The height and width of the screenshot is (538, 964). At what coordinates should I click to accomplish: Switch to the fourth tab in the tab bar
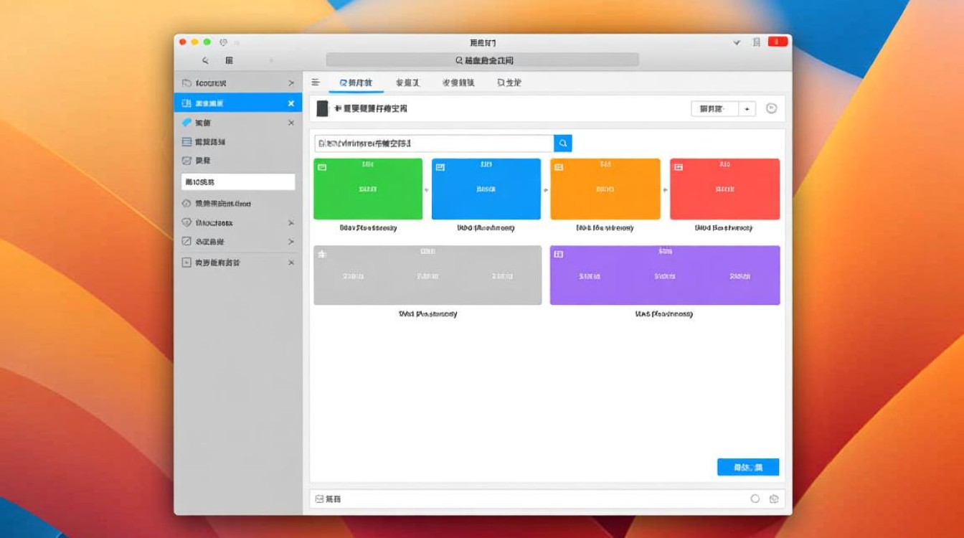tap(511, 82)
